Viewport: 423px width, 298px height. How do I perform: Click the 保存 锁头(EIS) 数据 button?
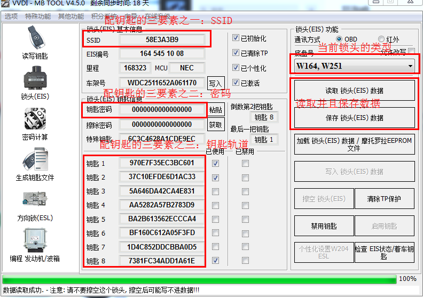(x=354, y=118)
